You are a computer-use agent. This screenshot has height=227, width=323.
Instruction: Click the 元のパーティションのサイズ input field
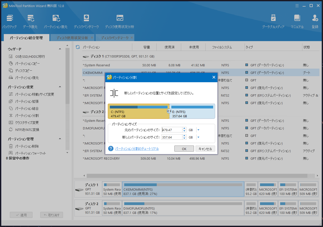point(172,130)
